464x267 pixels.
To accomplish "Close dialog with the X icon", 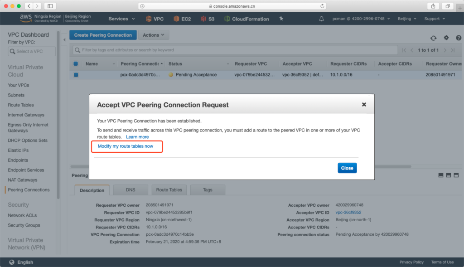I will [363, 104].
